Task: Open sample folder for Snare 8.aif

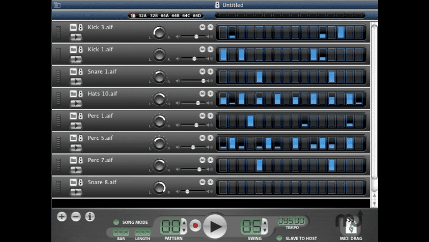Action: [x=73, y=182]
